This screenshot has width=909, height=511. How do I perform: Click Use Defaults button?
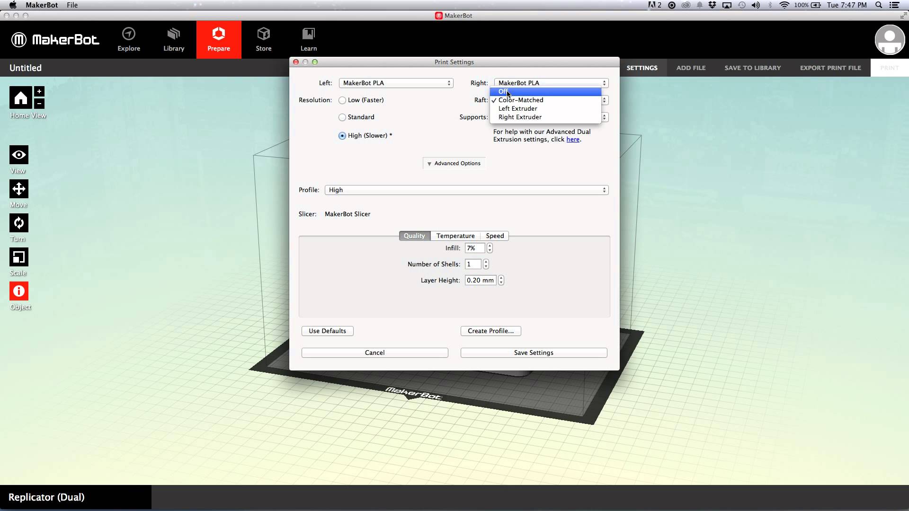point(328,331)
